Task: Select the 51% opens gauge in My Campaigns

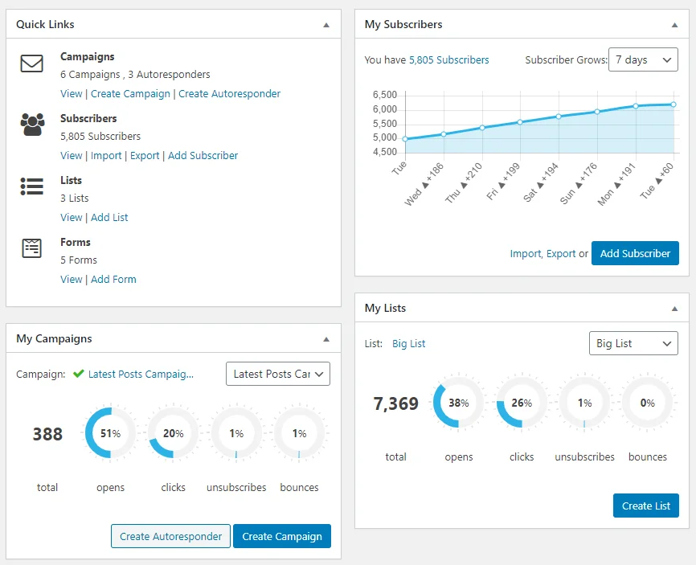Action: click(109, 432)
